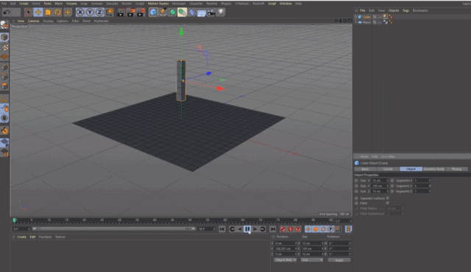Open the Tools menu
This screenshot has height=272, width=471.
[47, 4]
